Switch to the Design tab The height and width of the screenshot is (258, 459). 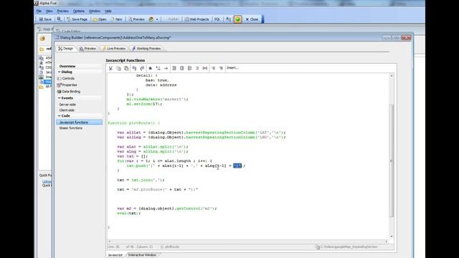[65, 49]
